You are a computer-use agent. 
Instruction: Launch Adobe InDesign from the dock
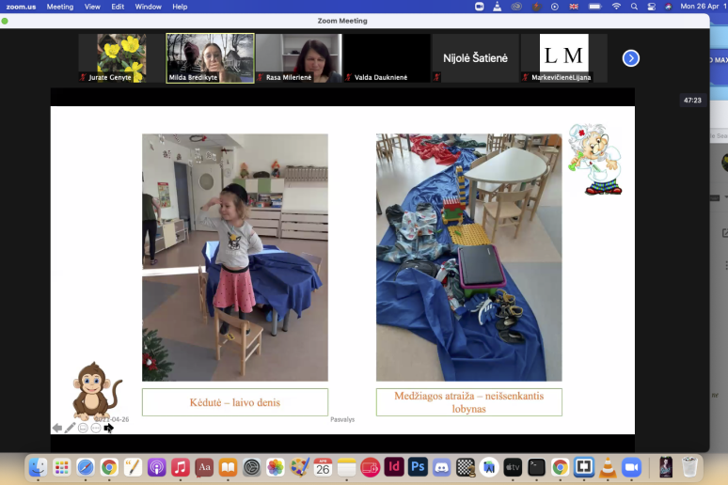tap(394, 466)
